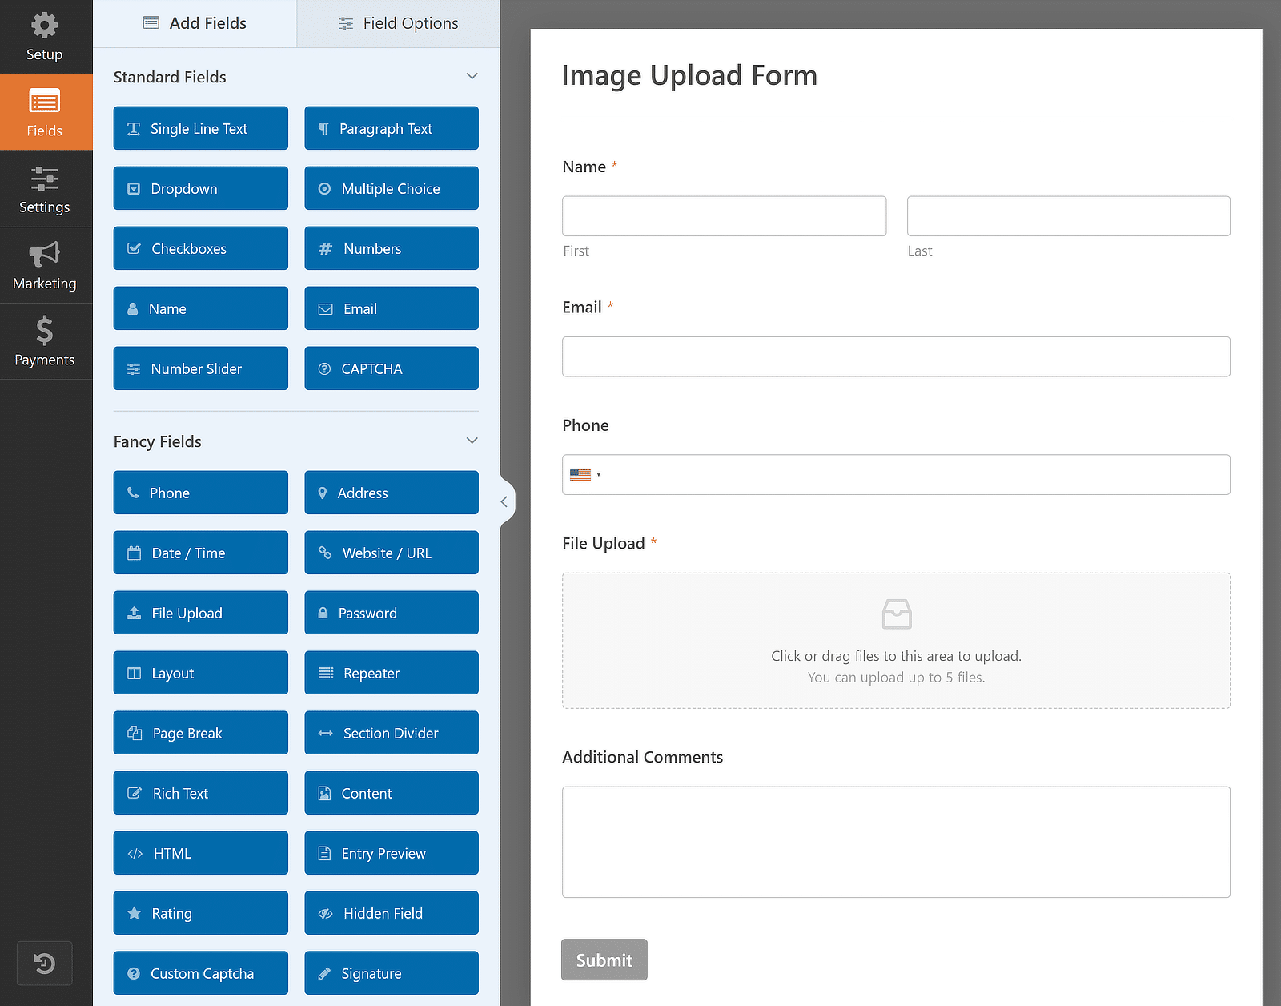1281x1006 pixels.
Task: Switch to the Field Options tab
Action: (398, 23)
